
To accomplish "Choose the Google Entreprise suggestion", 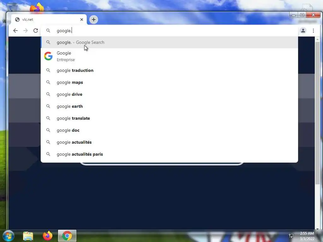I will click(x=169, y=56).
